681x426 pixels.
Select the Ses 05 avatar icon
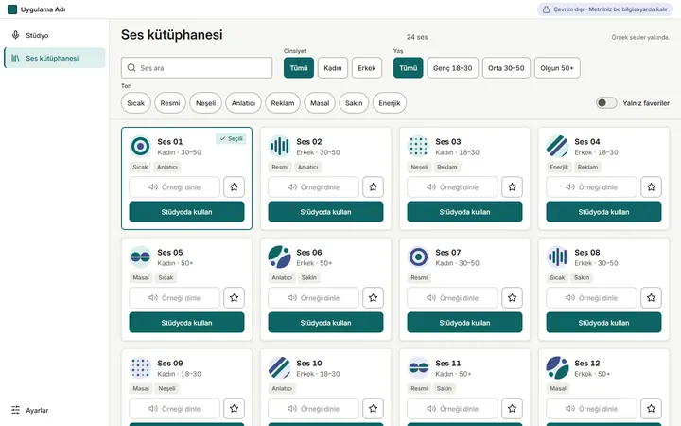(140, 257)
